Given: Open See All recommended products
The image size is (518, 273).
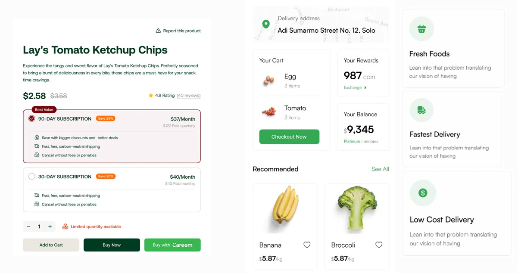Looking at the screenshot, I should click(x=380, y=169).
